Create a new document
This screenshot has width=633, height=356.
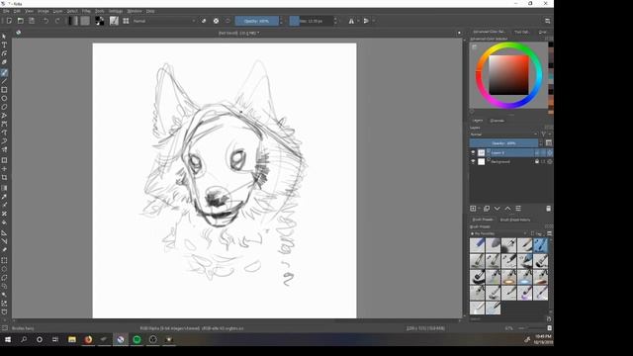[9, 21]
